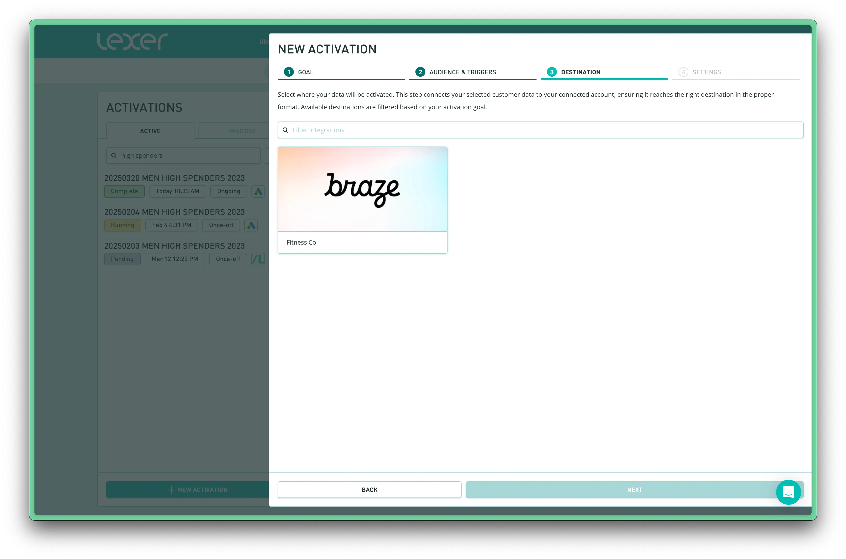This screenshot has width=846, height=559.
Task: Go to Audience & Triggers step
Action: [462, 72]
